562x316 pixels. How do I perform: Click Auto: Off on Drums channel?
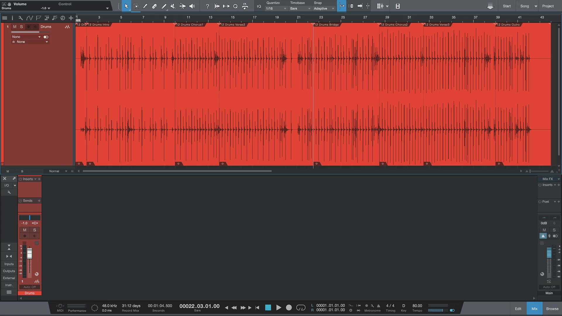(x=30, y=287)
